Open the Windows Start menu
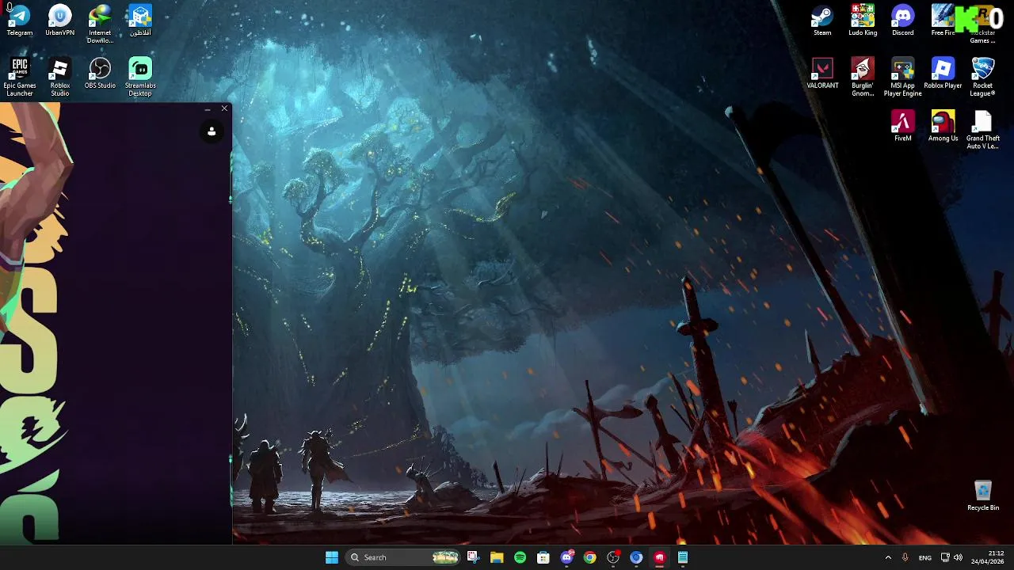Screen dimensions: 1014x570 (332, 557)
